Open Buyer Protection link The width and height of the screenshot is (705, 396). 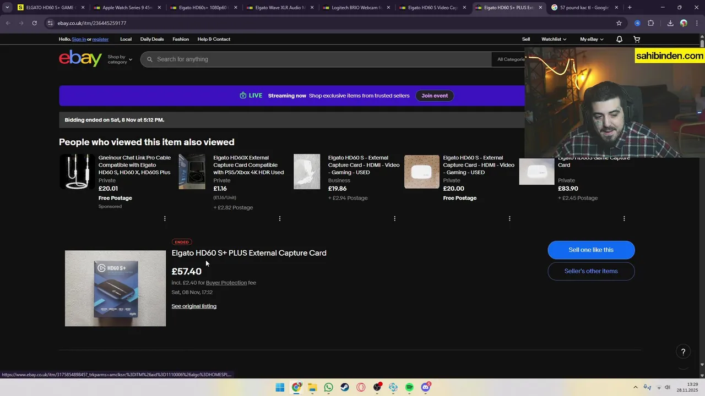pyautogui.click(x=226, y=283)
